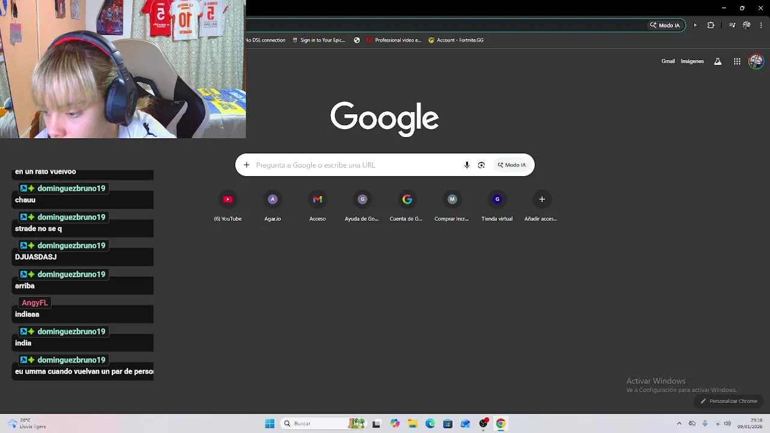Open the Chrome three-dot menu
Viewport: 770px width, 433px height.
(761, 25)
